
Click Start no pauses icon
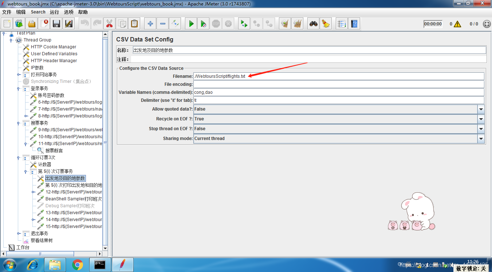click(204, 24)
